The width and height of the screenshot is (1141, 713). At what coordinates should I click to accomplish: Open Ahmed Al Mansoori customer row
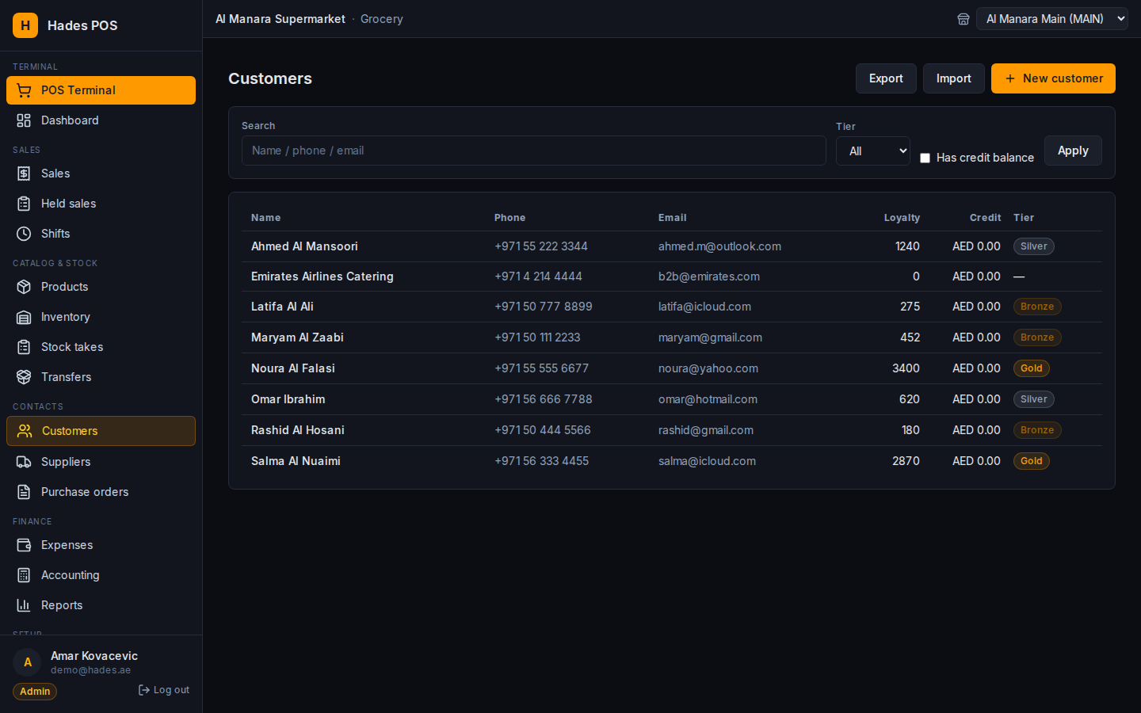[672, 246]
